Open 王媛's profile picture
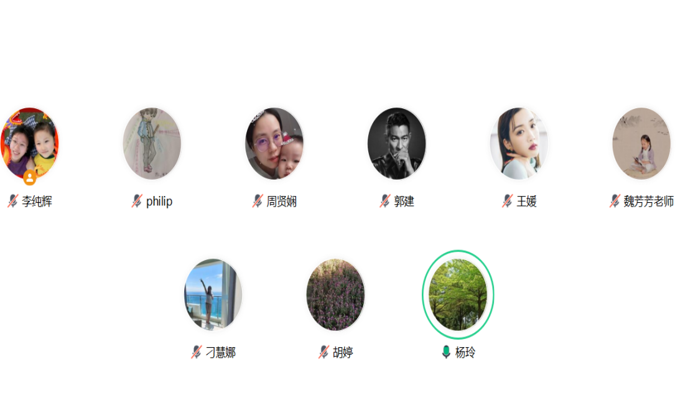 click(x=519, y=143)
